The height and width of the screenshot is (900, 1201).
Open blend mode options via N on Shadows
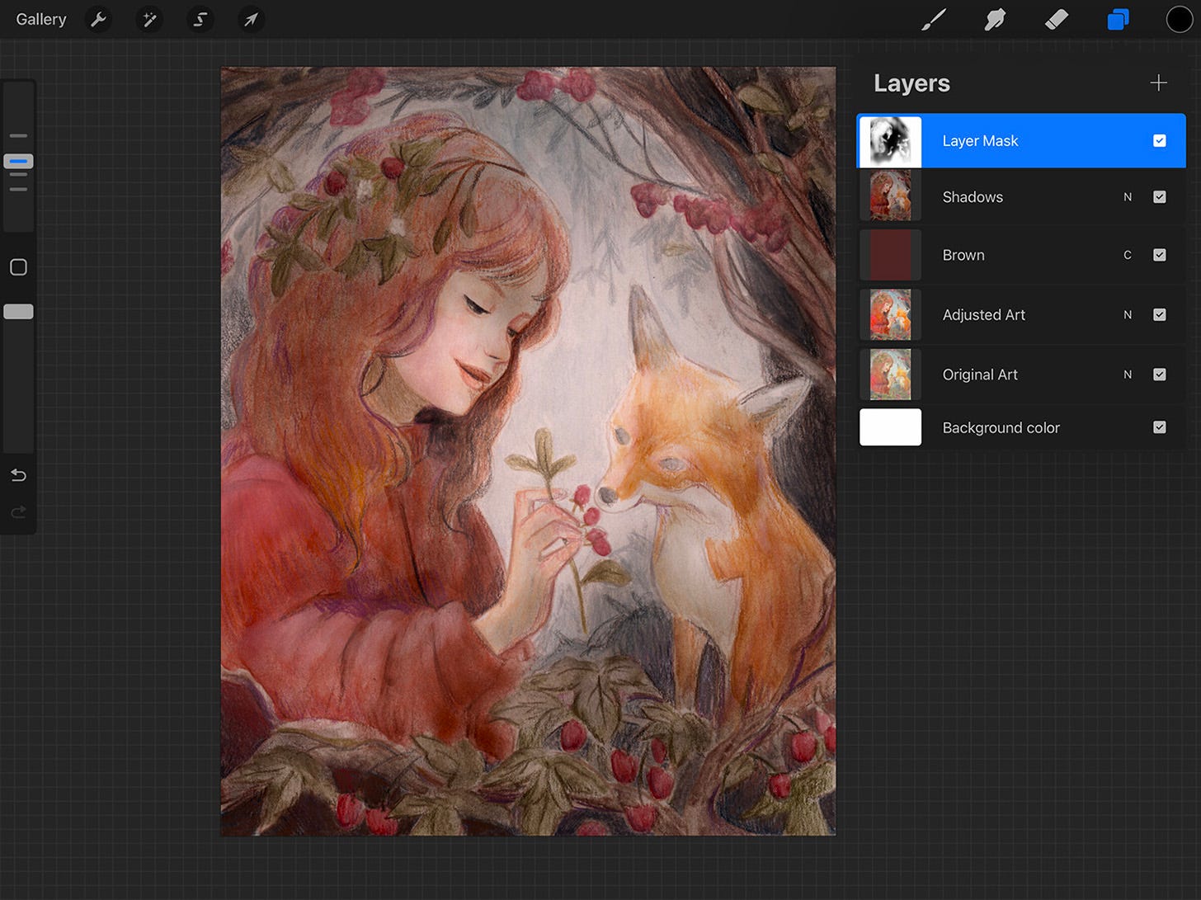coord(1128,196)
